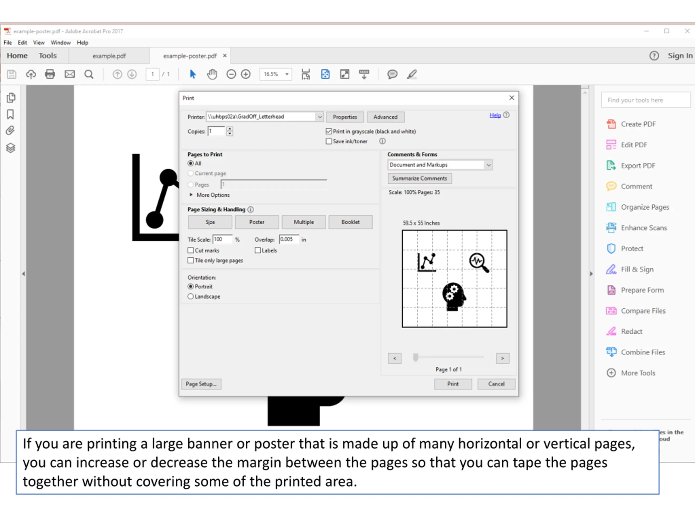Click the Summarize Comments button
The image size is (695, 505).
click(420, 178)
